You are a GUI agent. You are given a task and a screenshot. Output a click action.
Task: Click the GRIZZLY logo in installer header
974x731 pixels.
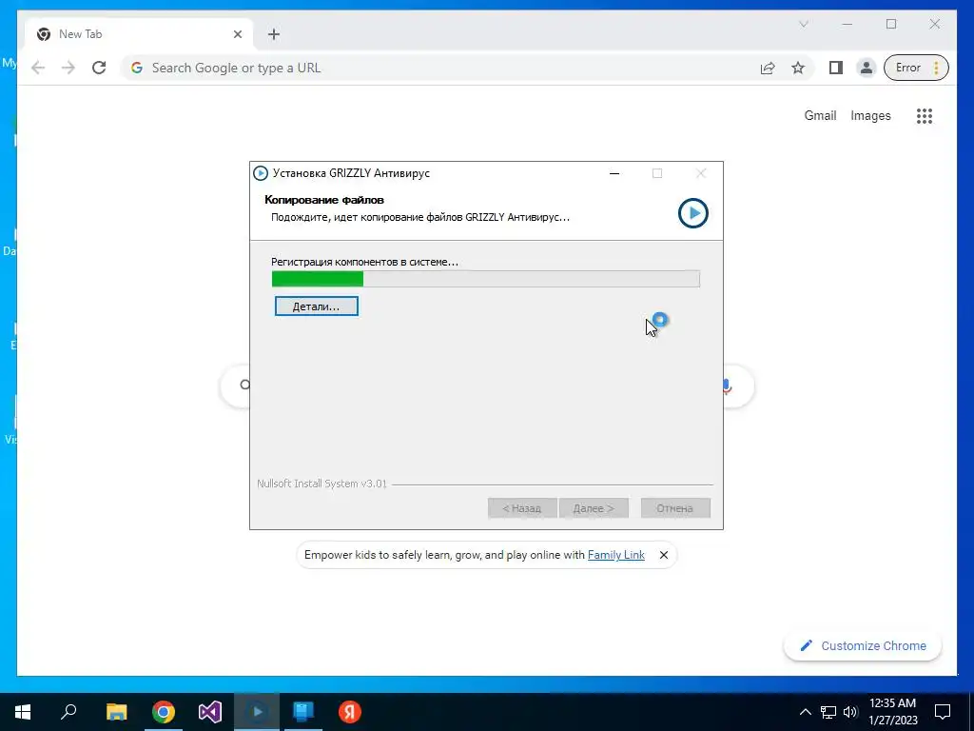[x=693, y=213]
